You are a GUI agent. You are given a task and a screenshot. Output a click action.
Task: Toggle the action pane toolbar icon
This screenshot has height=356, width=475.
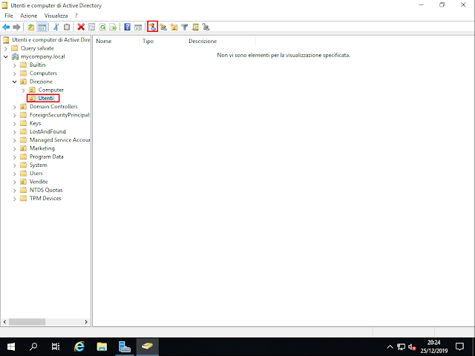click(x=138, y=27)
